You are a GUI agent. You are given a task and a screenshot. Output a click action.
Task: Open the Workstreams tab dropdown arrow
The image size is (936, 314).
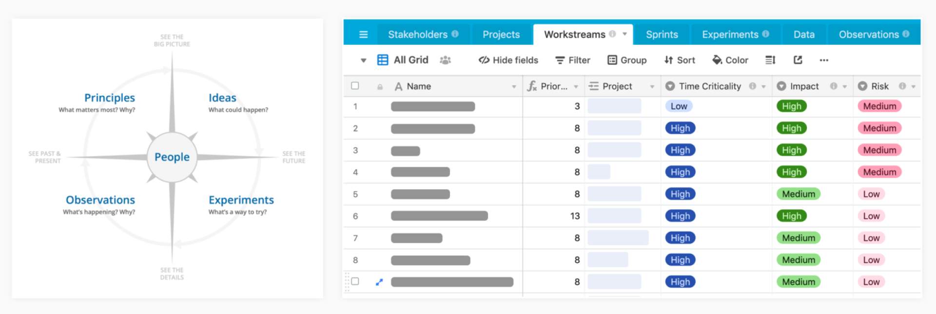click(x=624, y=34)
